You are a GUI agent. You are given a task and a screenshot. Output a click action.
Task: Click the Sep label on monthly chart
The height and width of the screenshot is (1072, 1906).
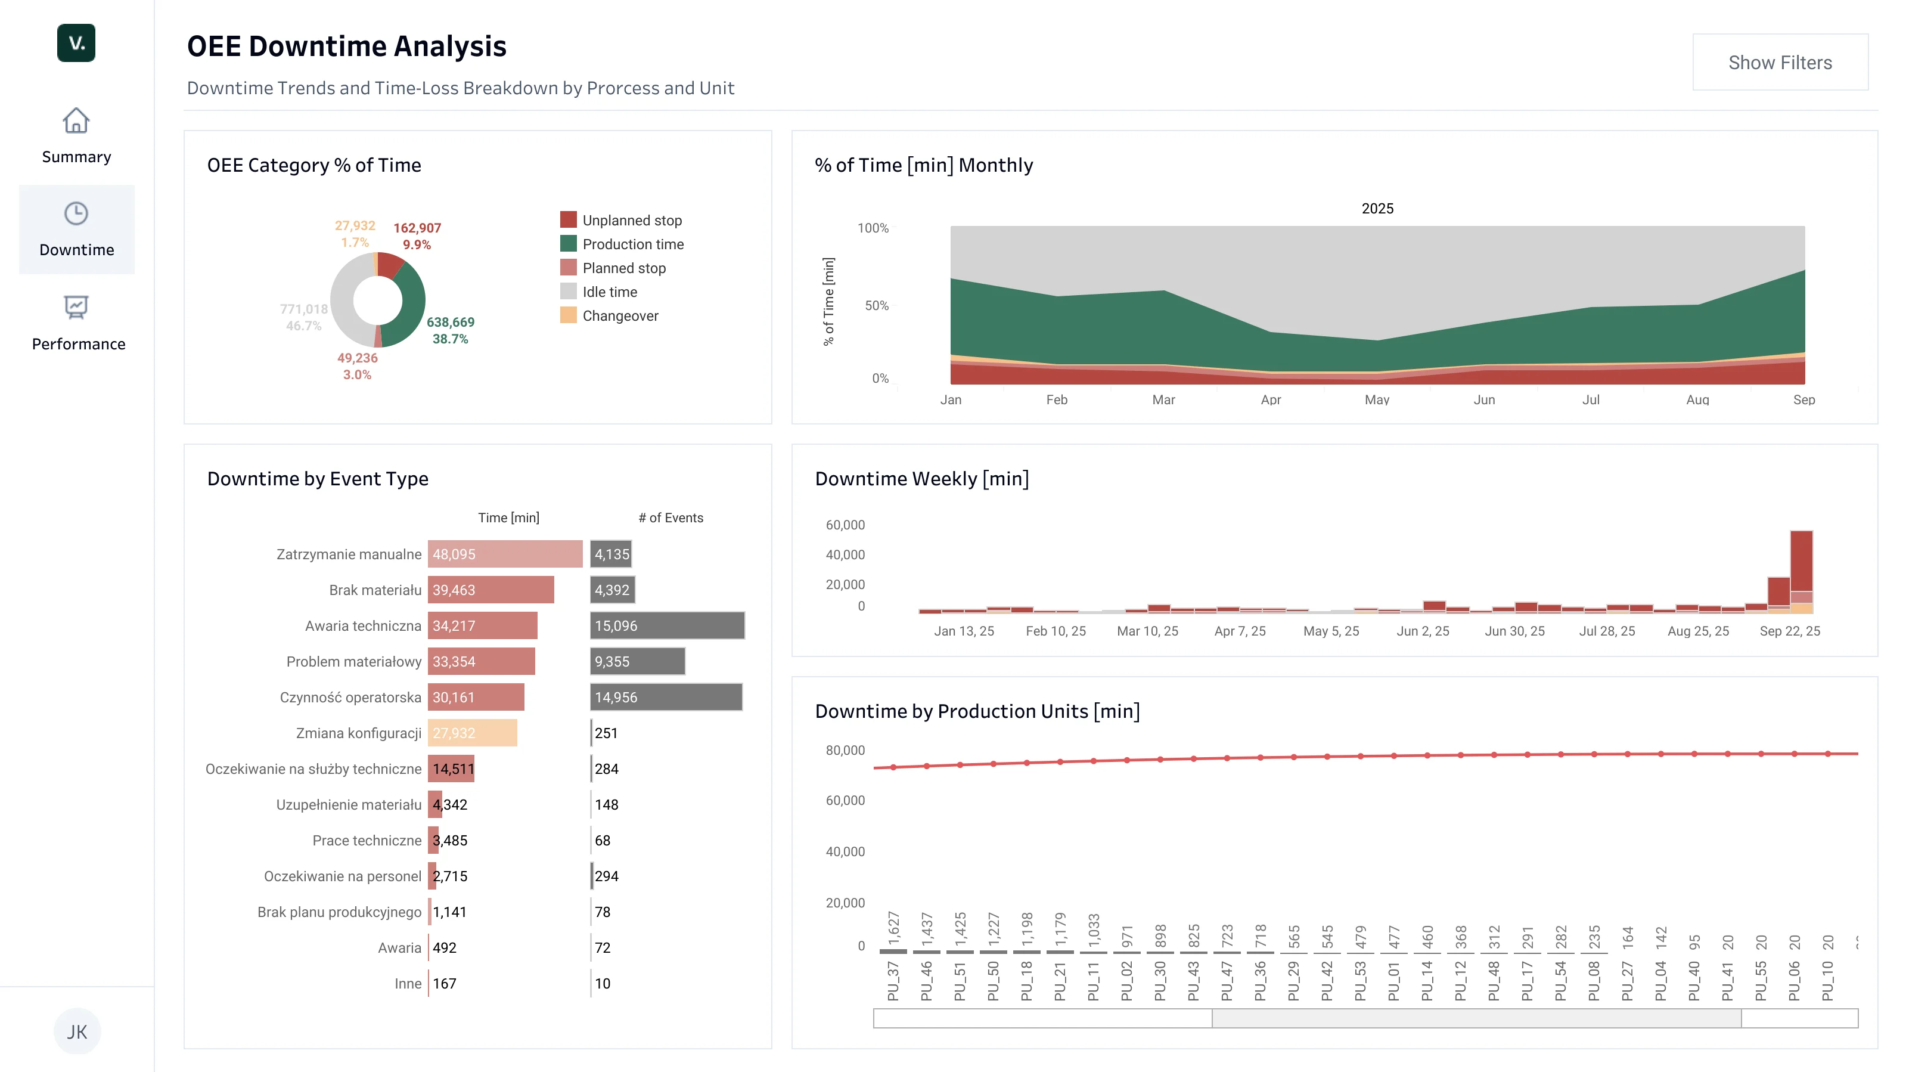pos(1804,400)
